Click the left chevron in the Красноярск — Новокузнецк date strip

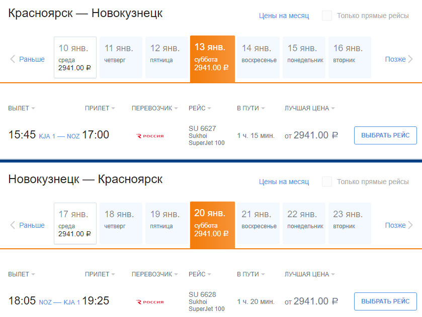pos(13,59)
